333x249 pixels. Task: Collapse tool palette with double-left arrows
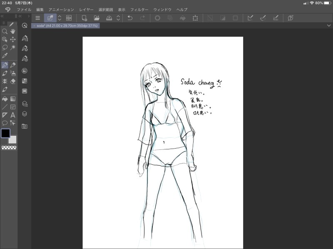(x=2, y=16)
